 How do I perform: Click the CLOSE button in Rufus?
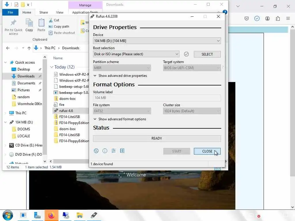tap(207, 151)
